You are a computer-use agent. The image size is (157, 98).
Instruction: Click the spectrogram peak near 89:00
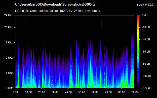pyautogui.click(x=132, y=60)
